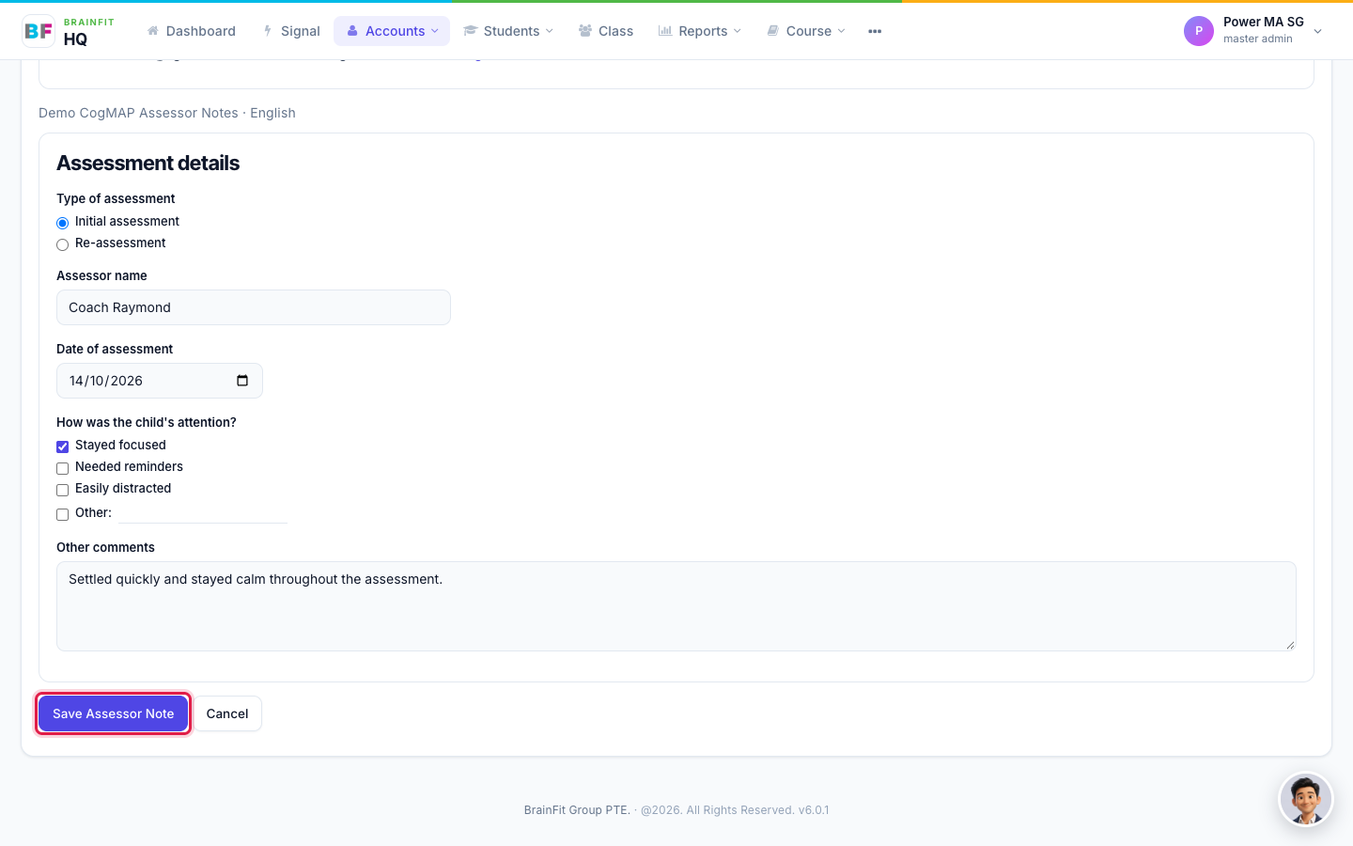Click the Assessment details heading
The height and width of the screenshot is (846, 1353).
[148, 163]
